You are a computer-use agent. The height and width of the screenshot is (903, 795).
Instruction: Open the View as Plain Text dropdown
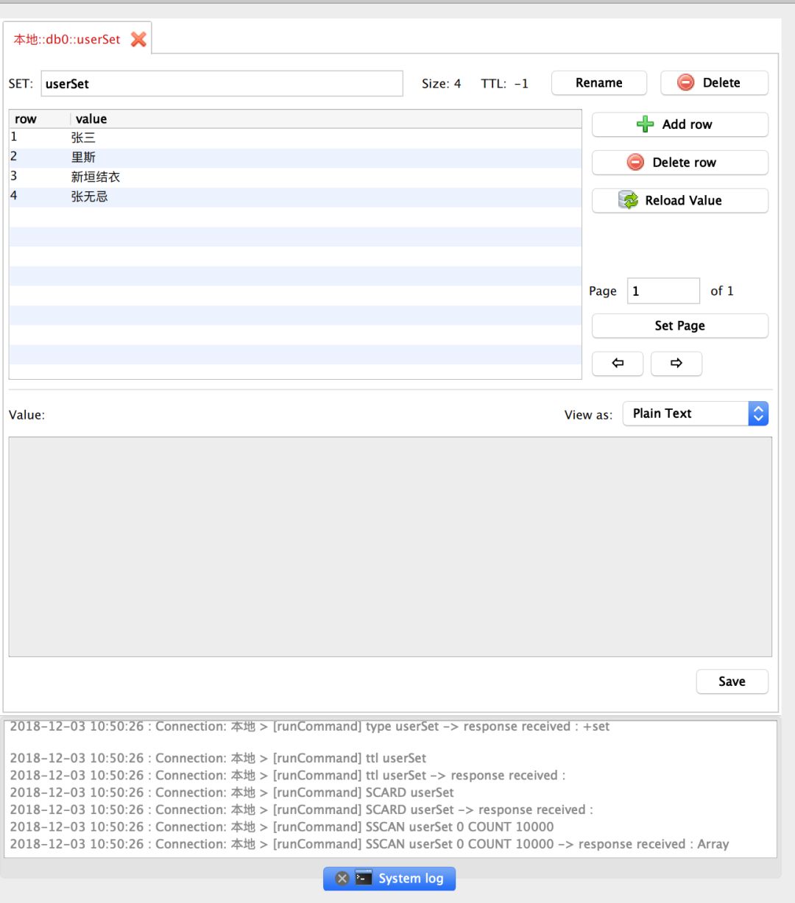[695, 414]
